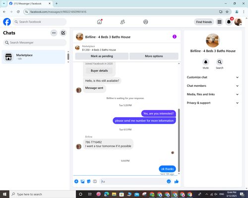Open Microsoft Edge from taskbar
248x198 pixels.
point(107,194)
